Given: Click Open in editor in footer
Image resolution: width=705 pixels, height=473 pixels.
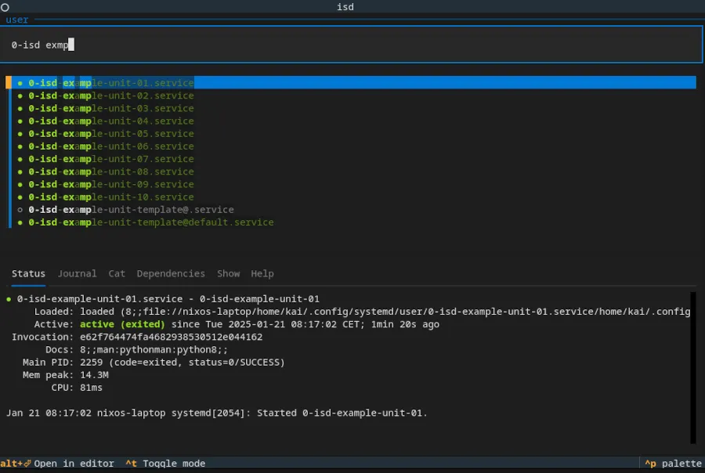Looking at the screenshot, I should (x=74, y=464).
